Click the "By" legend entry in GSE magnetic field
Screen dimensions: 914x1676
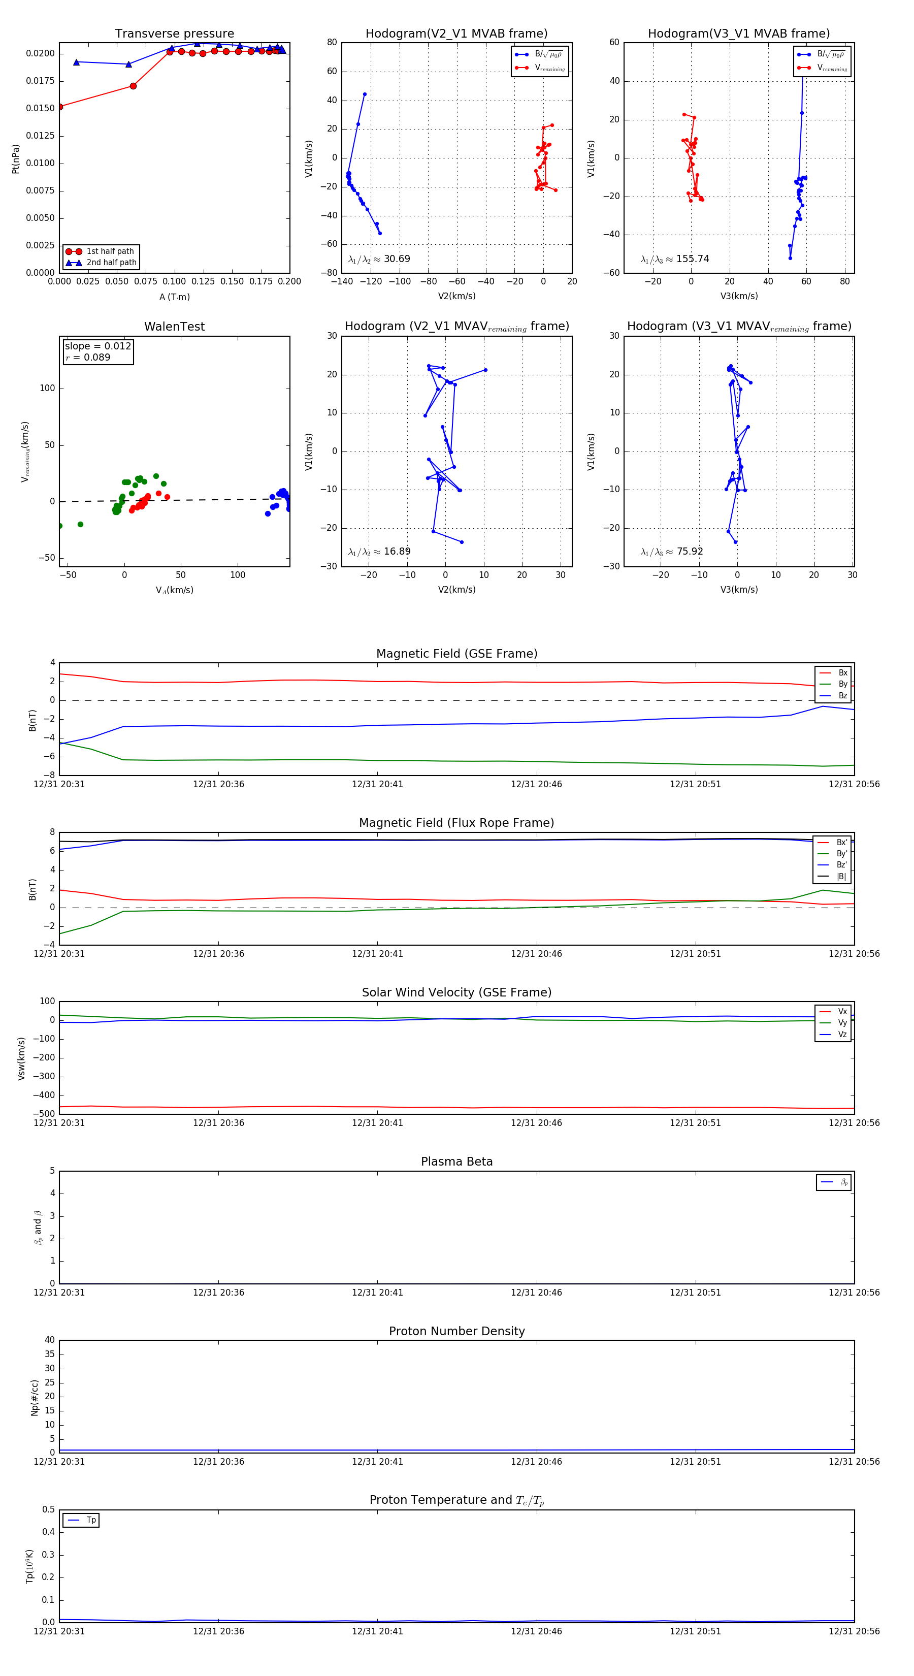(x=833, y=685)
